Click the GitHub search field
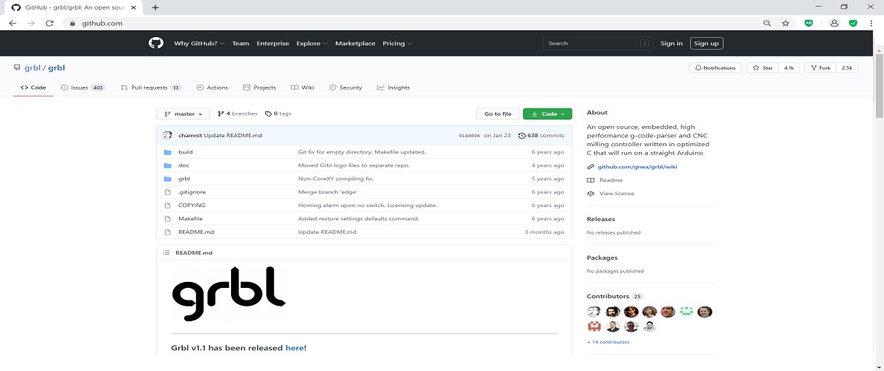This screenshot has height=371, width=884. coord(598,43)
